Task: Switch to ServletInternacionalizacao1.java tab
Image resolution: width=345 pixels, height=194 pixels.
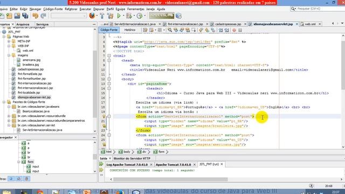Action: (135, 24)
